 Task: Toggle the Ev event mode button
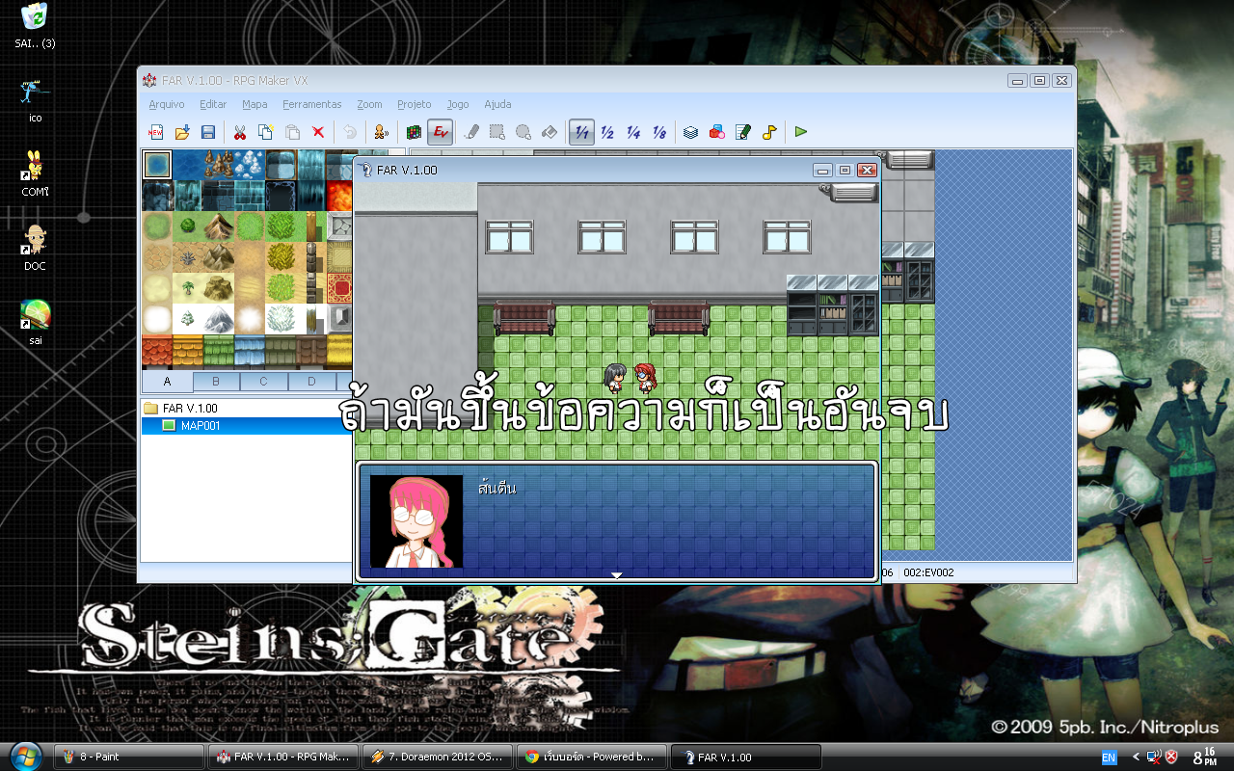coord(441,132)
